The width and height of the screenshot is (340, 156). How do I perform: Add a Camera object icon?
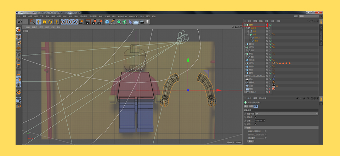click(142, 22)
